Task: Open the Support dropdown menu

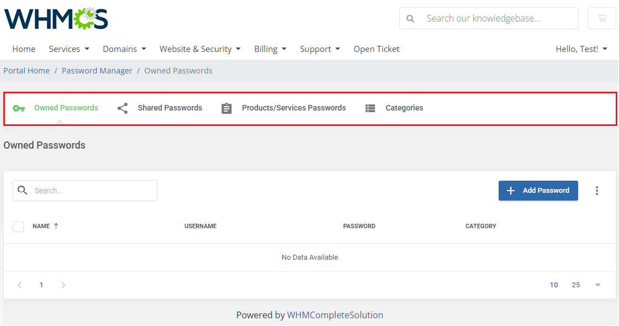Action: (320, 49)
